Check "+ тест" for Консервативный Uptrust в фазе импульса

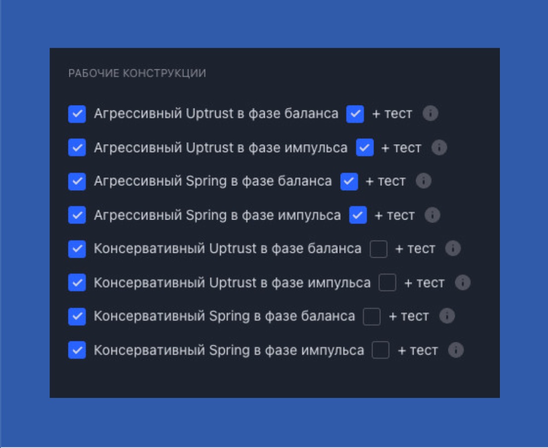click(387, 282)
